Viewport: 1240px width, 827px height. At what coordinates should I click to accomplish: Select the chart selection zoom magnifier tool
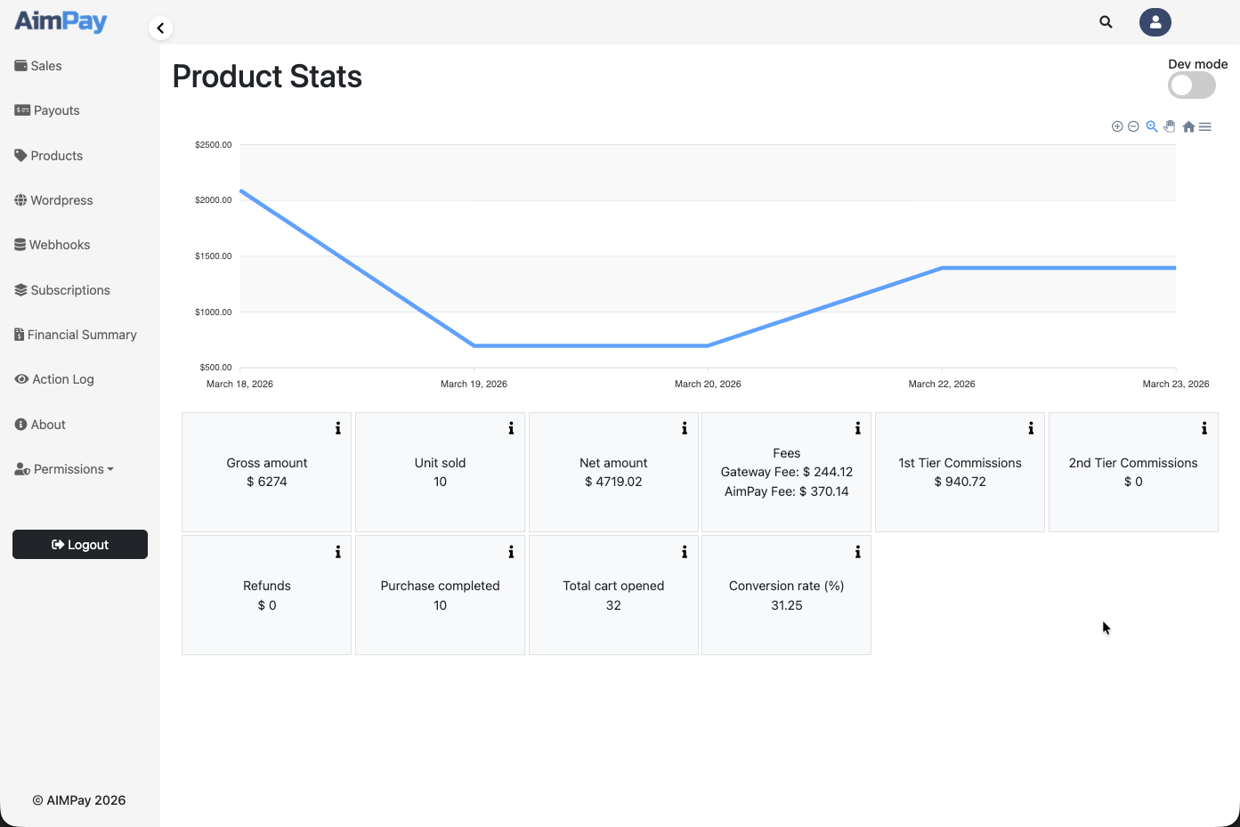point(1152,126)
